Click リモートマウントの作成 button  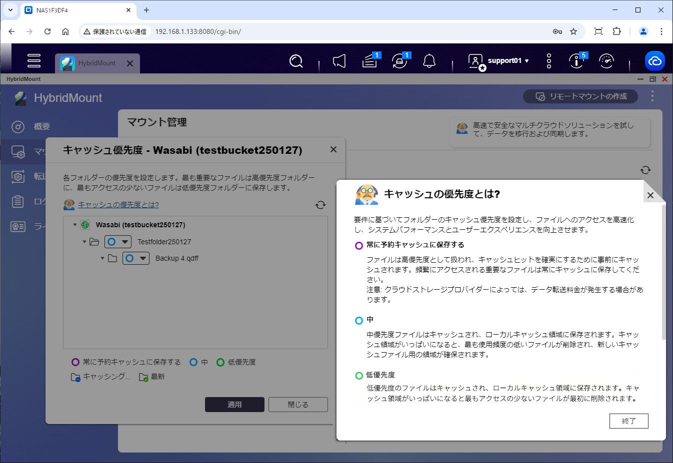pyautogui.click(x=580, y=96)
